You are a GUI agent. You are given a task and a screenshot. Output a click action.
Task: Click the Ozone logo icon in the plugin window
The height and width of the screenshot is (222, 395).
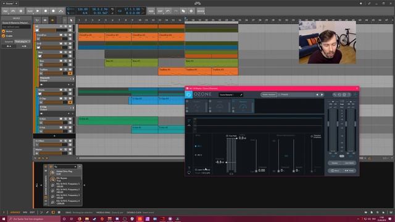(x=189, y=94)
